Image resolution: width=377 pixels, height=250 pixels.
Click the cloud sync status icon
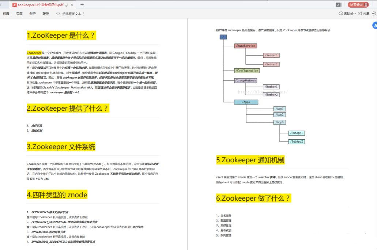(x=341, y=14)
